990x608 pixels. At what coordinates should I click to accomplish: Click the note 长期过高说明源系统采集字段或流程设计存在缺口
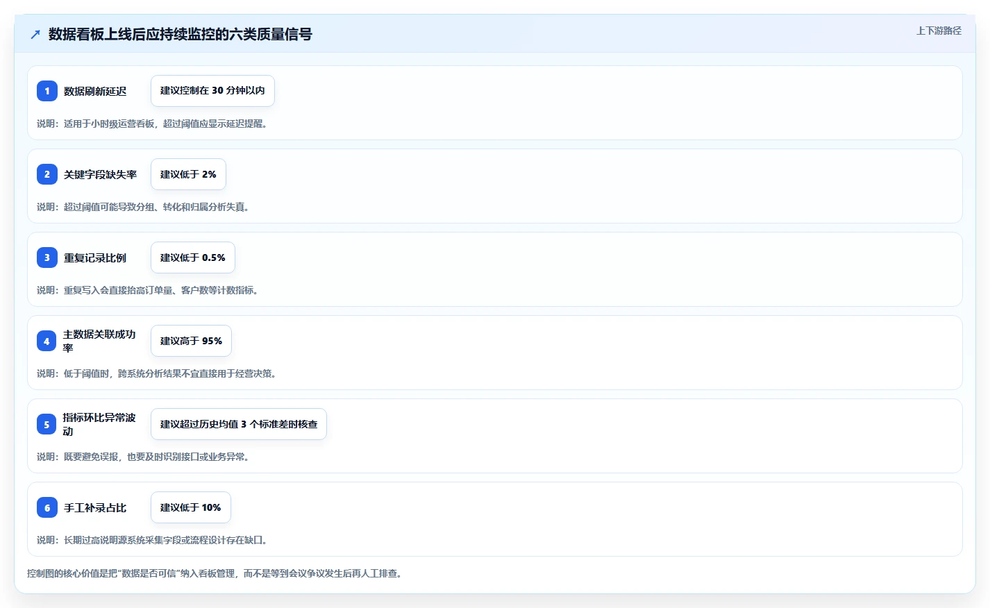pos(152,540)
